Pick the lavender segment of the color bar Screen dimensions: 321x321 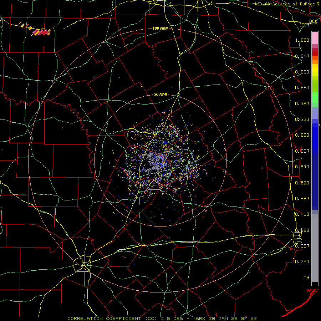[315, 113]
